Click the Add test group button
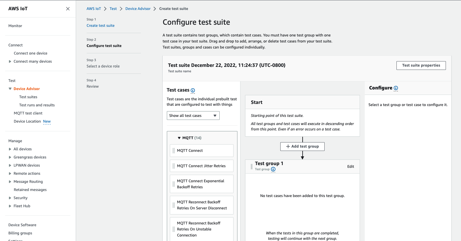The width and height of the screenshot is (461, 241). [x=302, y=146]
